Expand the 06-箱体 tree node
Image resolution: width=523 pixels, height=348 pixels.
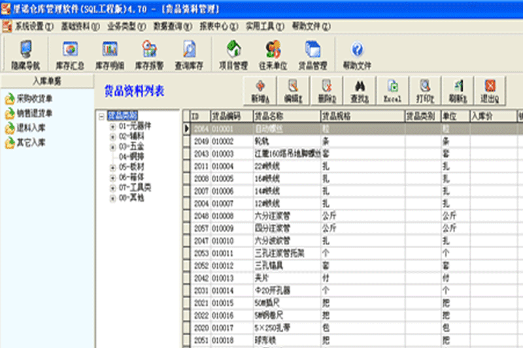pyautogui.click(x=112, y=178)
